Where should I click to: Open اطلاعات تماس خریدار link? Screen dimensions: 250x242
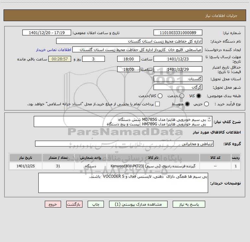(54, 50)
